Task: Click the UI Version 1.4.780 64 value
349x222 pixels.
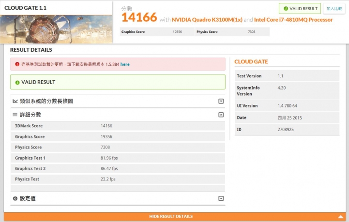Action: 287,106
